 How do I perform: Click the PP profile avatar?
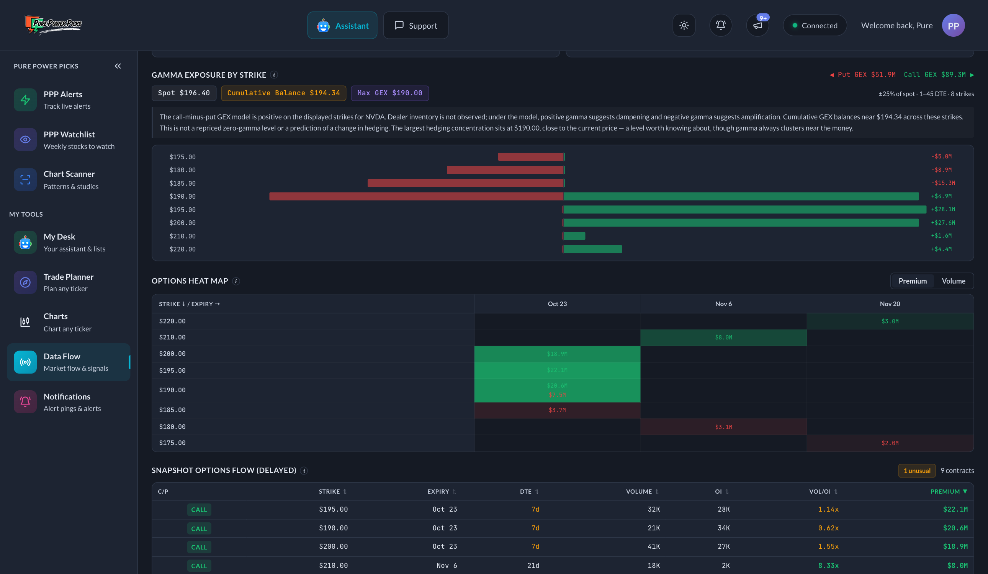[953, 26]
